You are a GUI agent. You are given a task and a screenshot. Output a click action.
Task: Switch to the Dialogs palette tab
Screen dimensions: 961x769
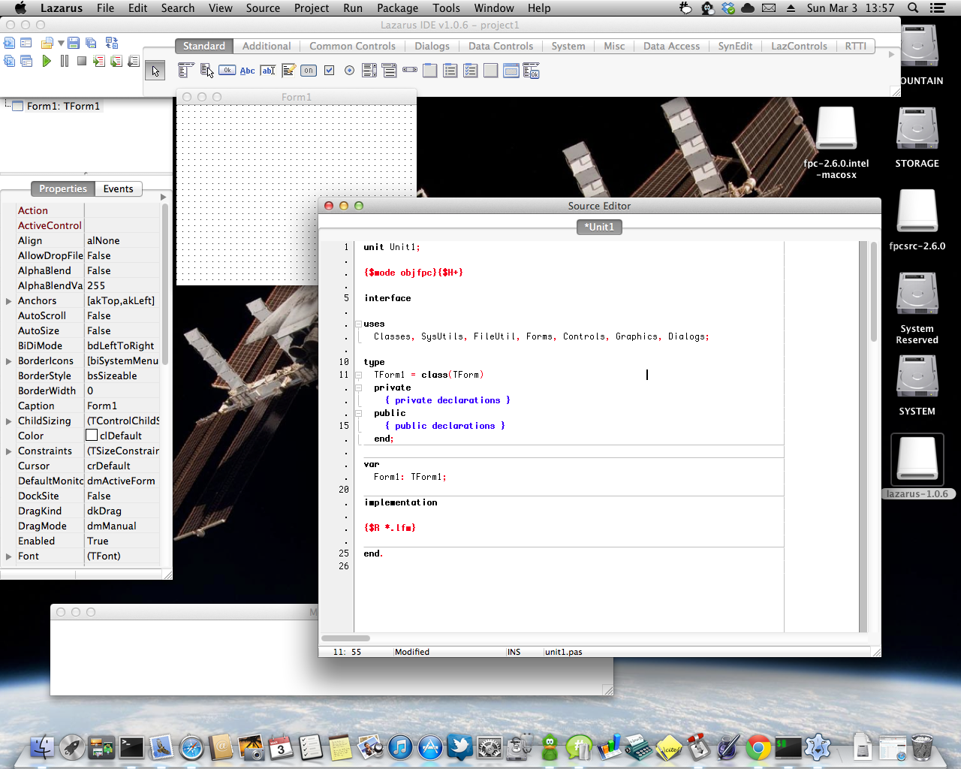[432, 46]
